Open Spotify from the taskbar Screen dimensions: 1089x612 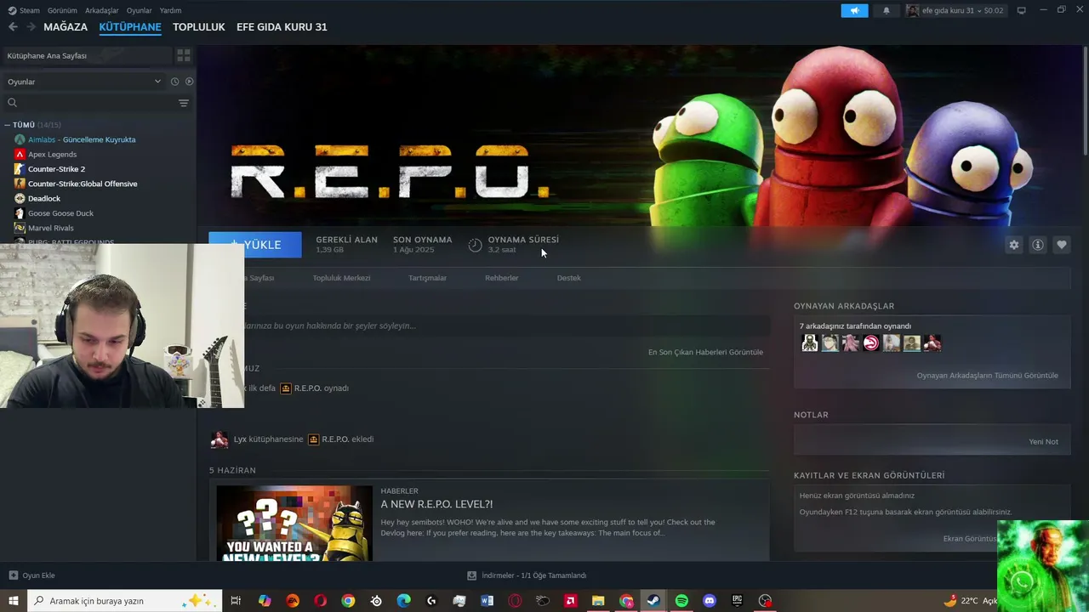tap(681, 601)
